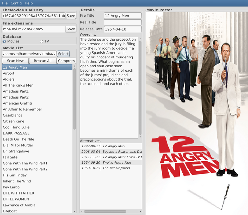Click Alternatives horizontal scrollbar left arrow
This screenshot has height=215, width=248.
coord(82,212)
